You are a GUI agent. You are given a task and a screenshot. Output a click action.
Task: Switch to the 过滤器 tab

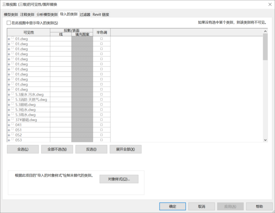pyautogui.click(x=85, y=15)
